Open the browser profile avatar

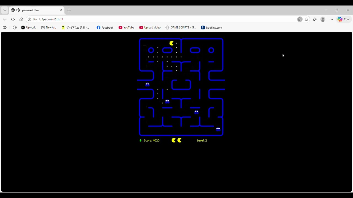(x=323, y=19)
